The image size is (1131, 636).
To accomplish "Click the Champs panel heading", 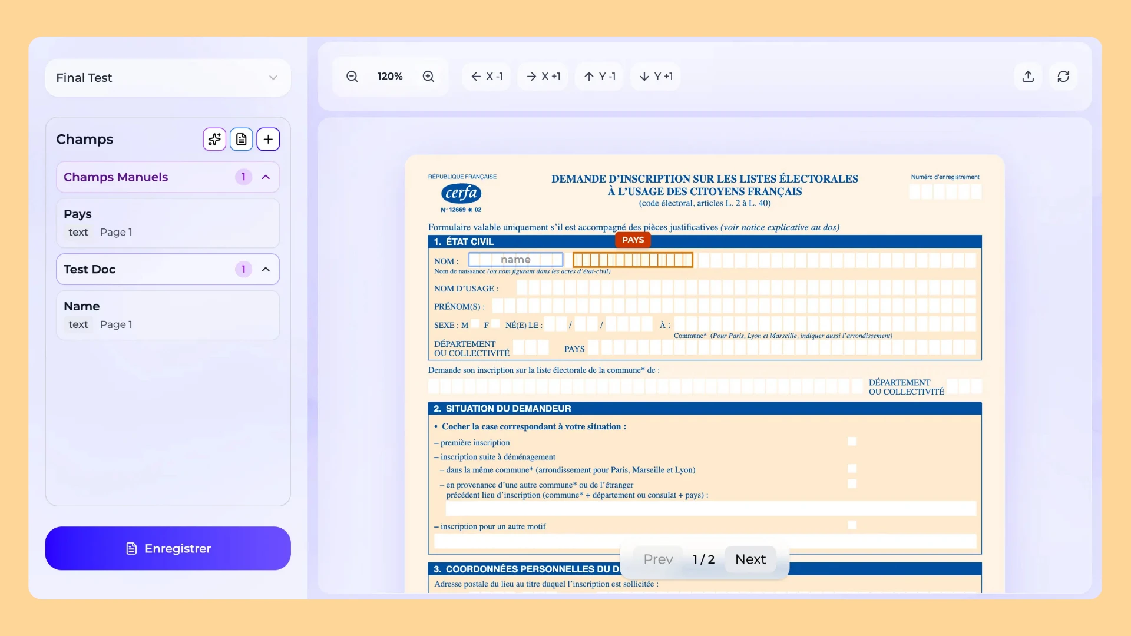I will (84, 140).
